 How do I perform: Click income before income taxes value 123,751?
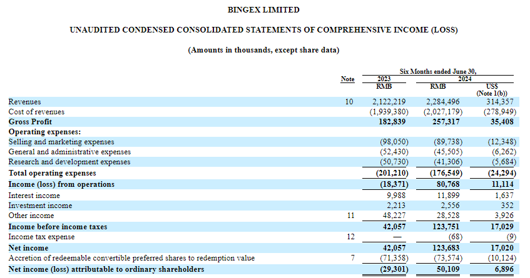[446, 227]
